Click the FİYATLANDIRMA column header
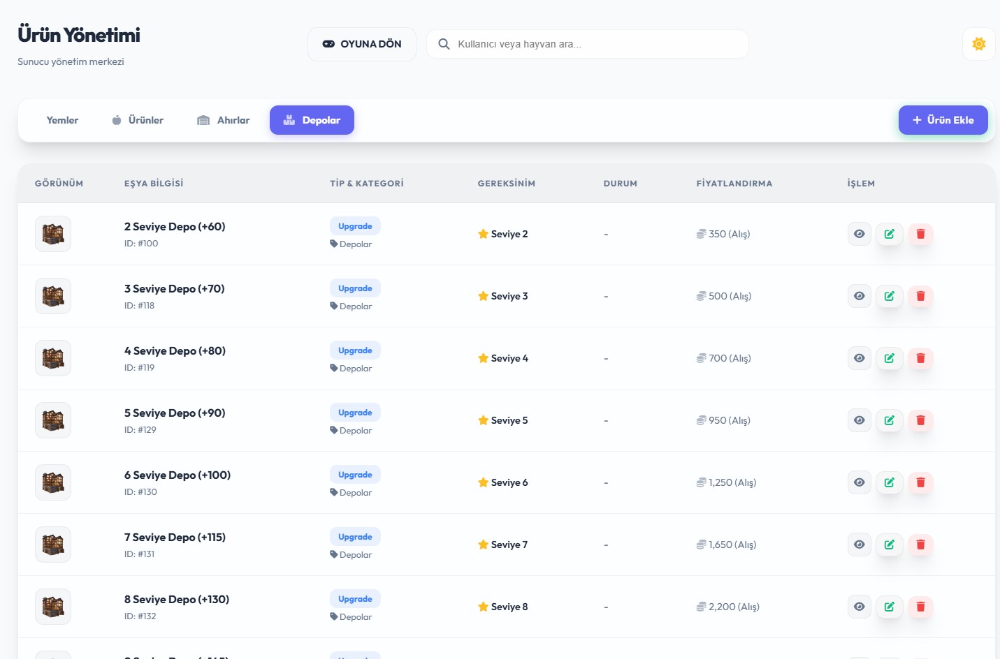Image resolution: width=1000 pixels, height=659 pixels. pos(734,184)
